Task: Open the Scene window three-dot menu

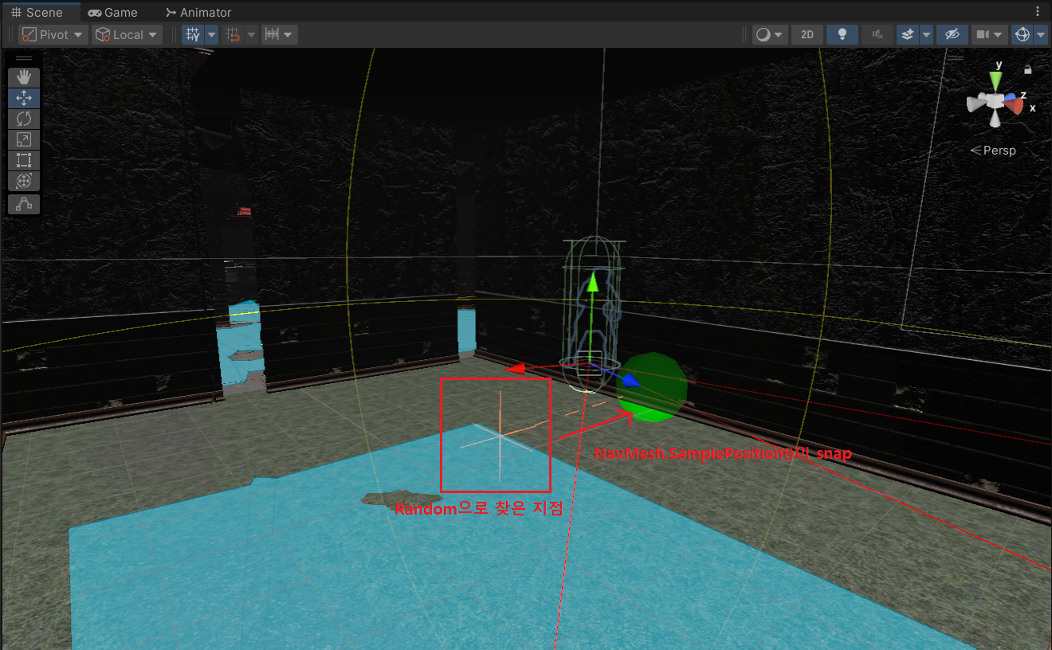Action: pyautogui.click(x=1038, y=12)
